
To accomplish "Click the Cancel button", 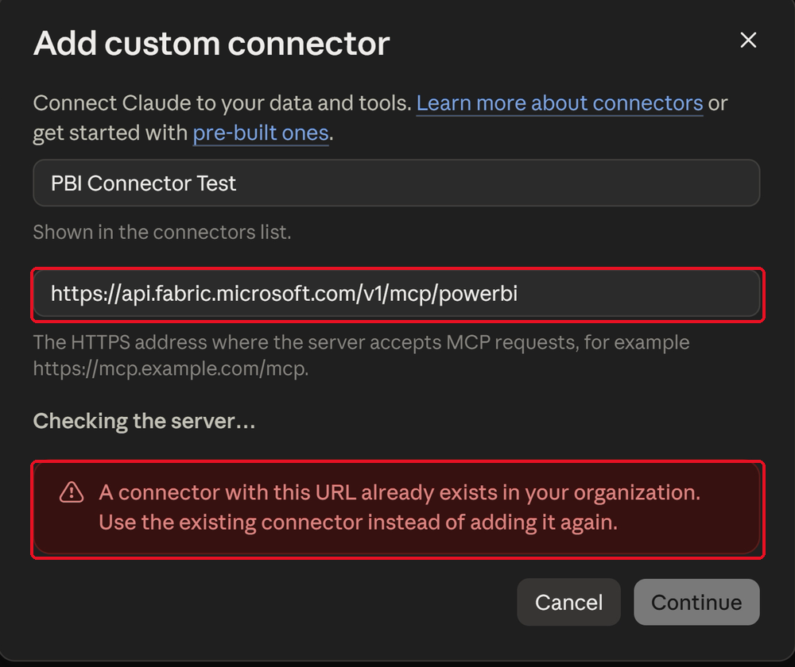I will (x=568, y=602).
